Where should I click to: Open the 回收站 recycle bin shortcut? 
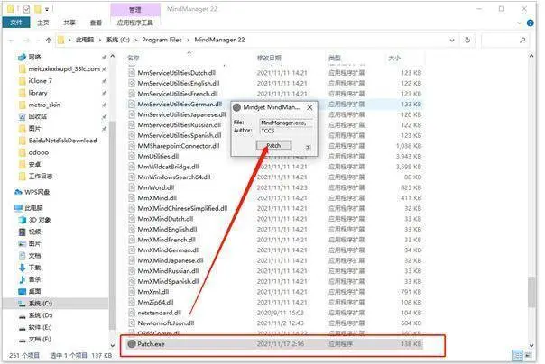[37, 116]
